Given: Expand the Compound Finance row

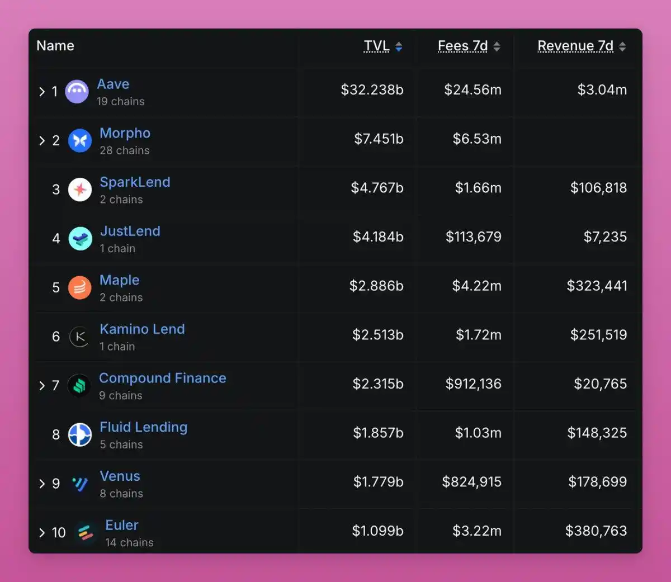Looking at the screenshot, I should point(41,385).
